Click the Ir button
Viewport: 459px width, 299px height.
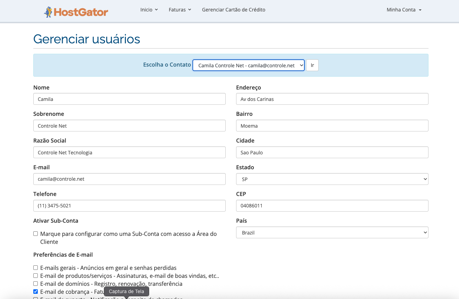(x=312, y=65)
